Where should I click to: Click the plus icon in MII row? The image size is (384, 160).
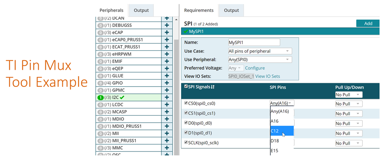coord(167,134)
